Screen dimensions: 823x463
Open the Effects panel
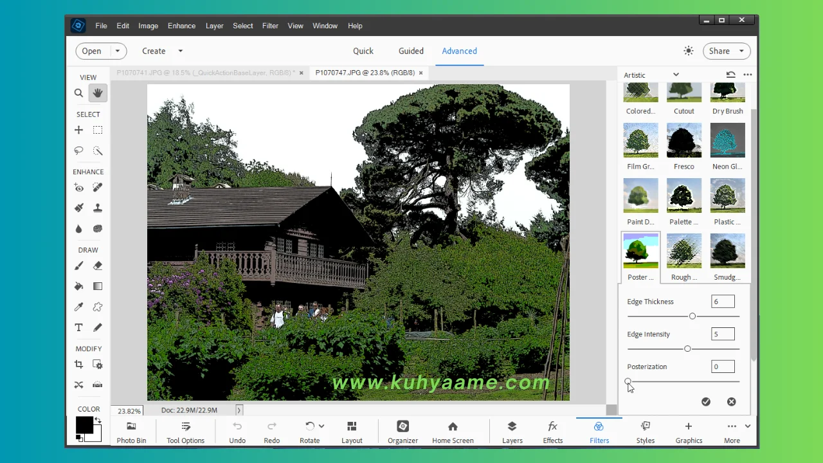[x=552, y=433]
